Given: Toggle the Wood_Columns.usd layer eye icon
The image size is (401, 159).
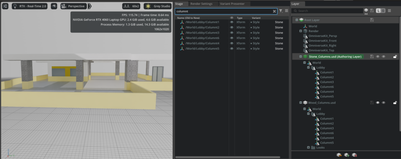Looking at the screenshot, I should click(x=378, y=103).
